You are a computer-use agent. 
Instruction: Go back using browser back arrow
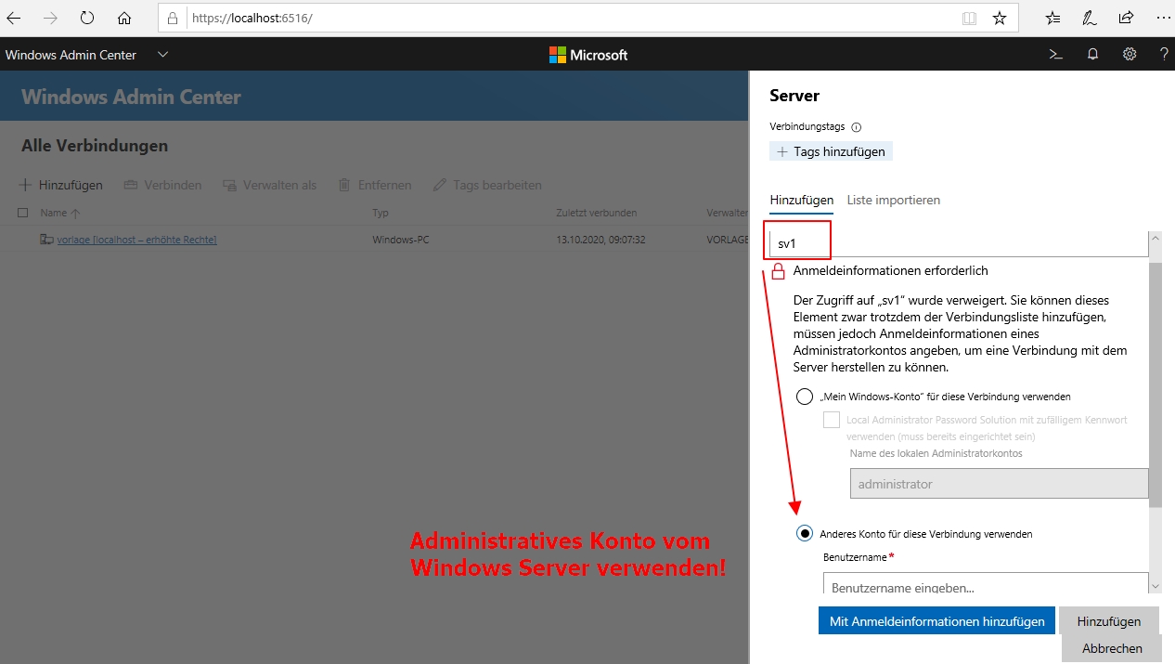[14, 18]
